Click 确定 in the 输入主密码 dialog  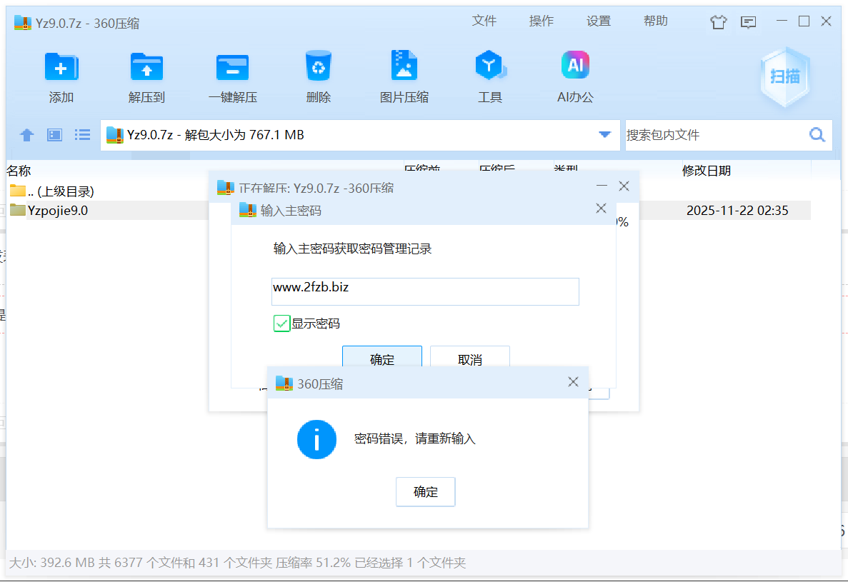tap(382, 358)
